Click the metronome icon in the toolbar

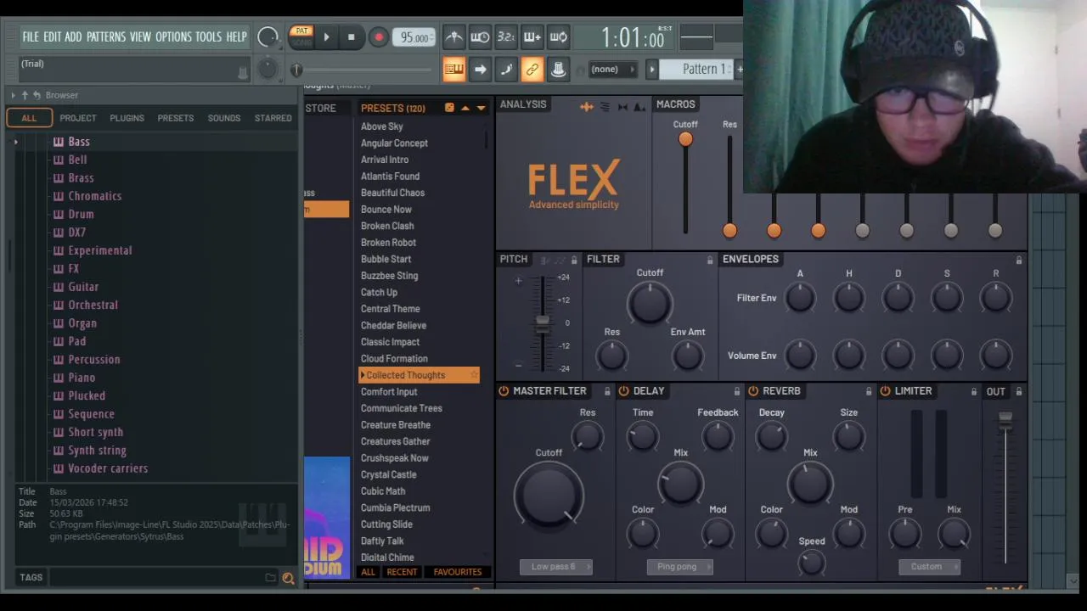click(x=453, y=37)
